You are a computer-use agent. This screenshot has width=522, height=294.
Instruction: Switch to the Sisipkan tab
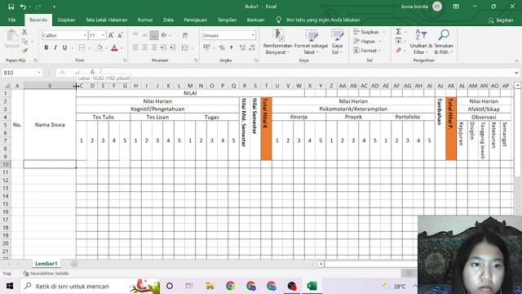(x=66, y=20)
